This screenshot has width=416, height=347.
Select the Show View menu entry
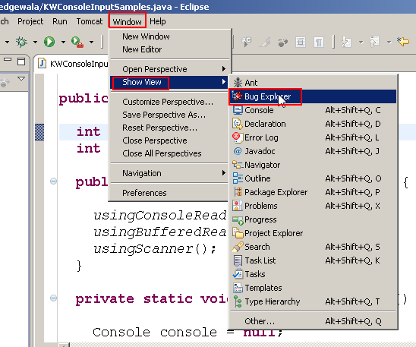(x=170, y=82)
